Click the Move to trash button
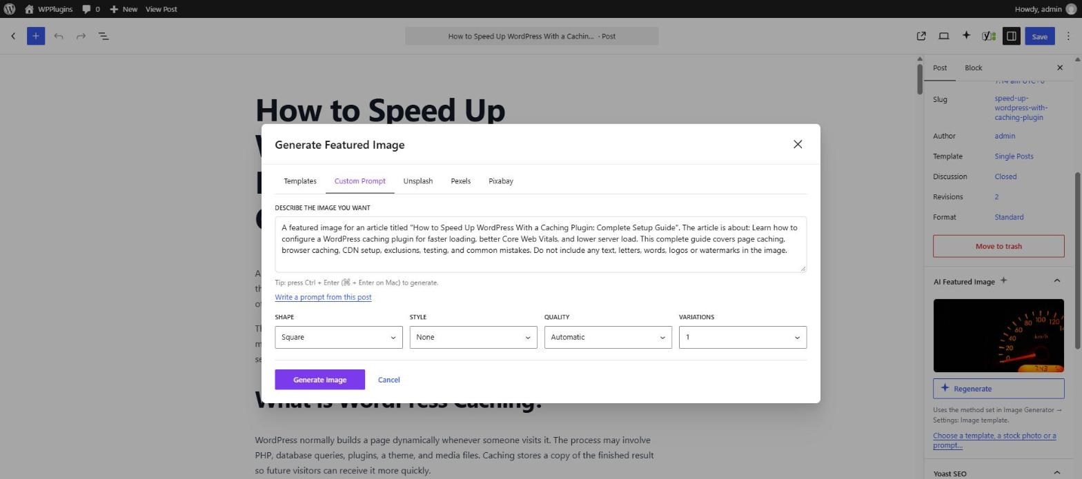Screen dimensions: 1082x479 [999, 246]
